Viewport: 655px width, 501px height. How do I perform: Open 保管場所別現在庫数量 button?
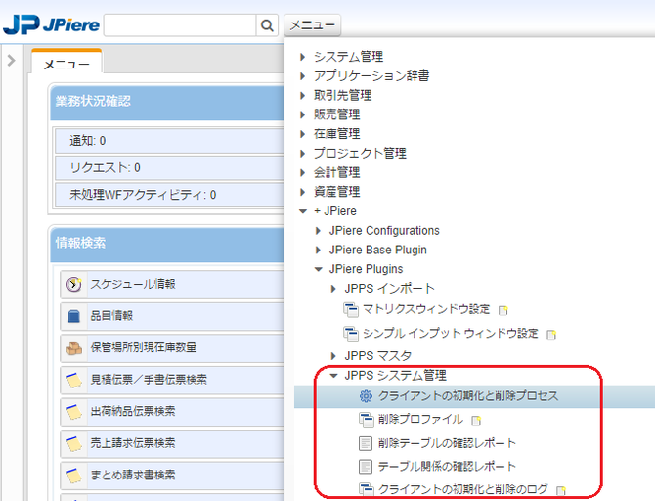click(172, 348)
